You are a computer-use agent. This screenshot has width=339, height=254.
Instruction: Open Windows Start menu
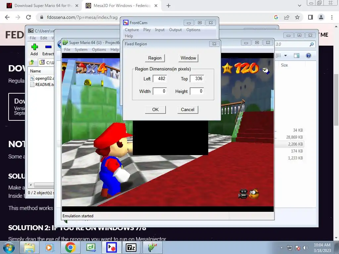(x=9, y=247)
